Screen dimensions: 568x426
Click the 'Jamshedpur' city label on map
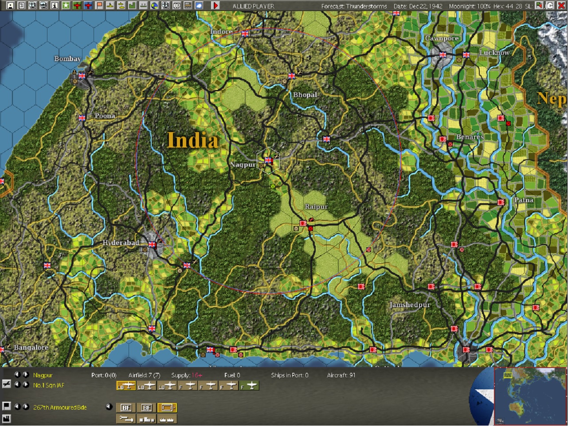[x=410, y=305]
